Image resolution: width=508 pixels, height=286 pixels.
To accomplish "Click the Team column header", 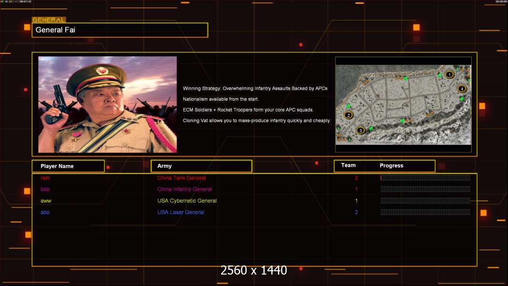I will (348, 165).
